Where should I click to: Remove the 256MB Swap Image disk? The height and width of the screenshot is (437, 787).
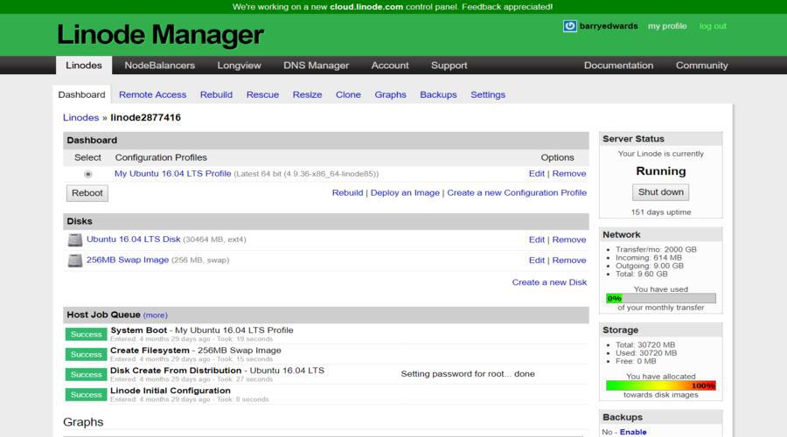[x=569, y=260]
